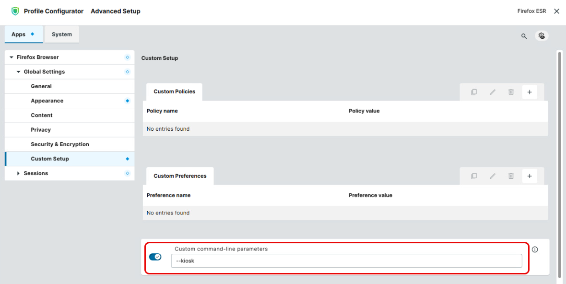Image resolution: width=566 pixels, height=284 pixels.
Task: Delete trash icon in Custom Preferences toolbar
Action: (511, 176)
